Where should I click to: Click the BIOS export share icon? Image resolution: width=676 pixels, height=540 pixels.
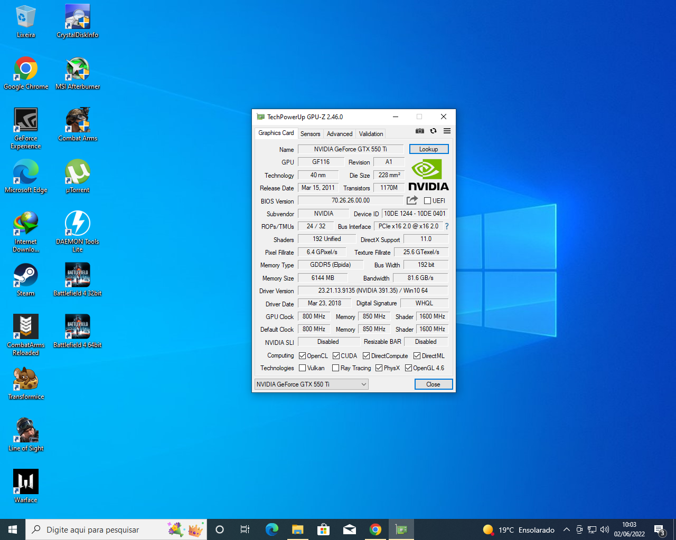coord(412,200)
